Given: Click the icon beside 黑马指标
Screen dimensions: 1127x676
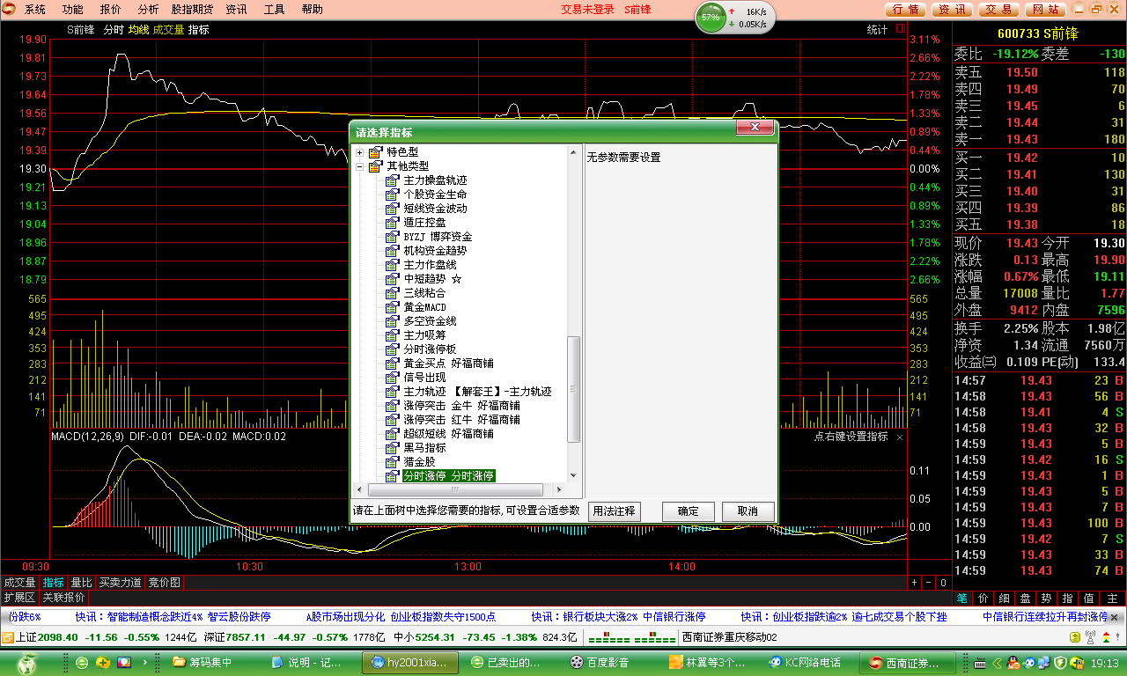Looking at the screenshot, I should point(393,448).
